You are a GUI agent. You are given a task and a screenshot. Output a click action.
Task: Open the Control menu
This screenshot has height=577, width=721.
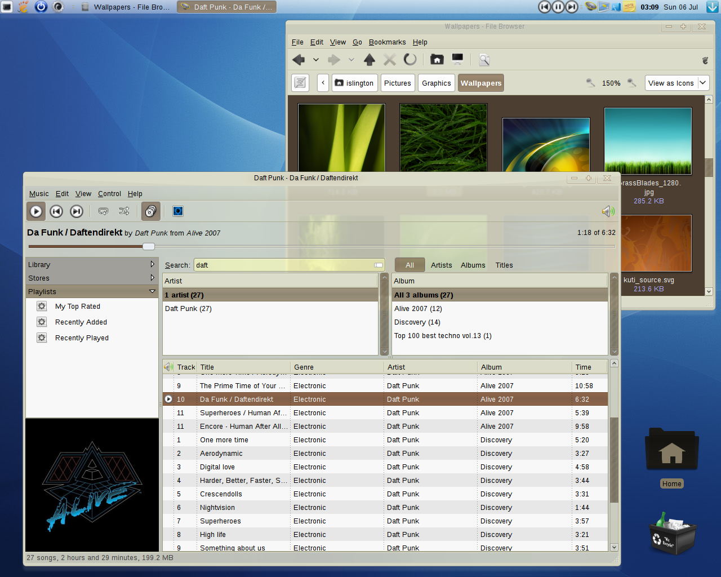[x=109, y=194]
